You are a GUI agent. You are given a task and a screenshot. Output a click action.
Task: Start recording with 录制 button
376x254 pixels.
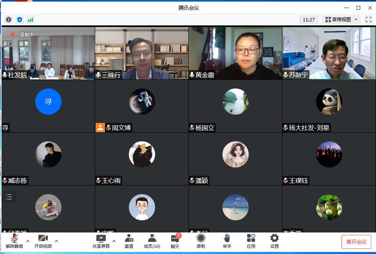201,241
